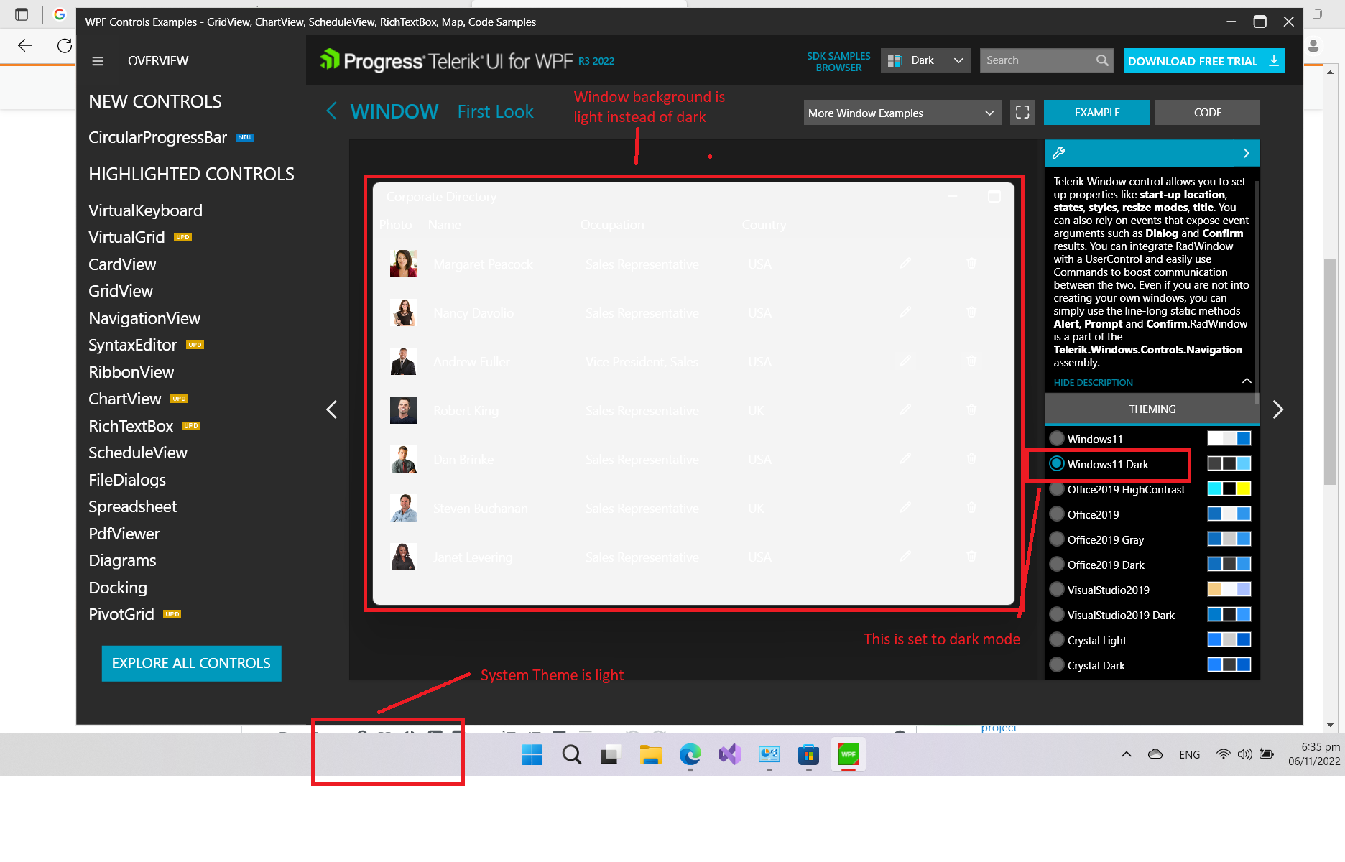Expand the Dark theme dropdown
Viewport: 1345px width, 862px height.
click(925, 60)
